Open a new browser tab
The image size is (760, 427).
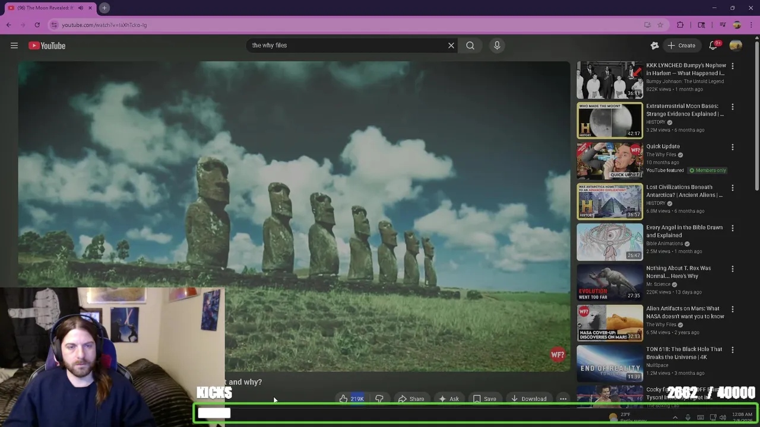coord(104,8)
